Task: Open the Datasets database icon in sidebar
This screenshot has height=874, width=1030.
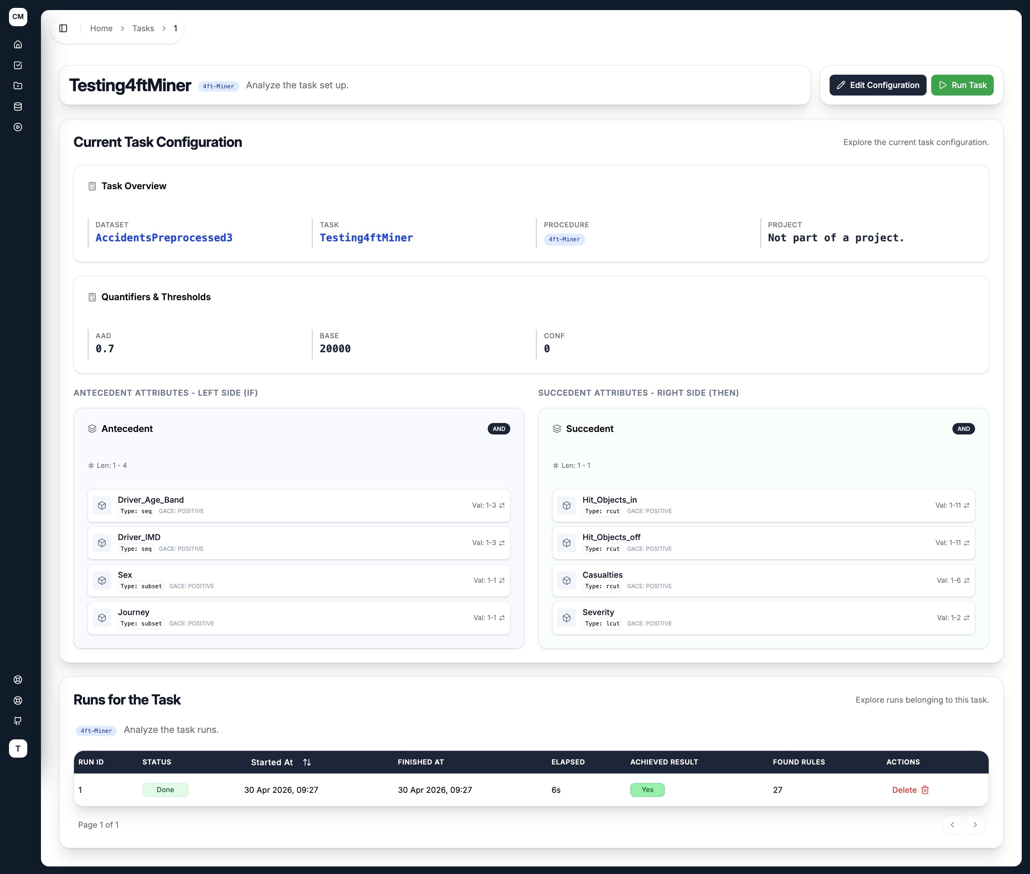Action: [x=18, y=107]
